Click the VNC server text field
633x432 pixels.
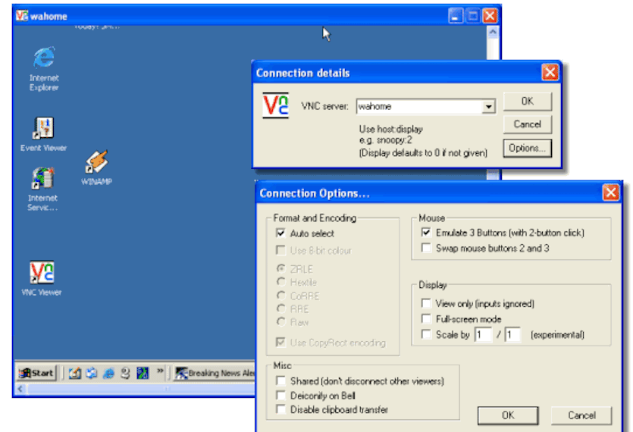click(420, 107)
